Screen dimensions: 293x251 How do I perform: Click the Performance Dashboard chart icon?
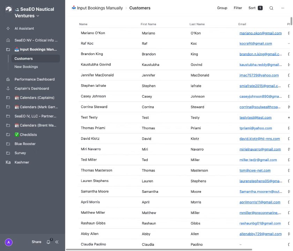[x=8, y=79]
